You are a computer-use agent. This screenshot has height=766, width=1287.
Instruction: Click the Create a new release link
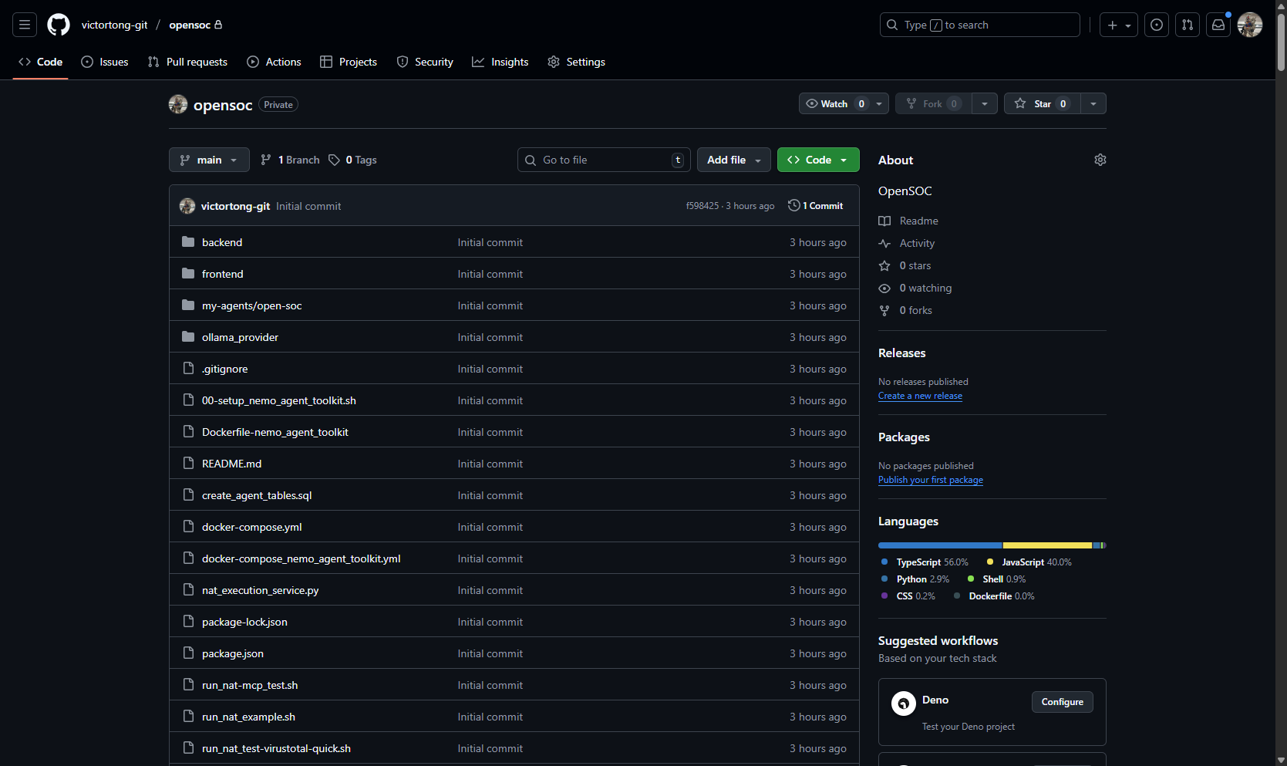coord(920,396)
